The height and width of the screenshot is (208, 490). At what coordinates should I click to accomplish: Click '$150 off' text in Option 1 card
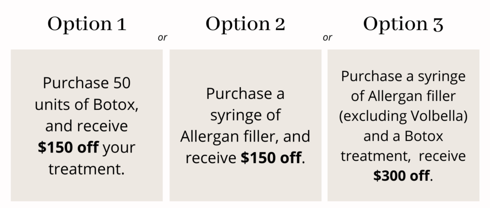click(x=68, y=147)
